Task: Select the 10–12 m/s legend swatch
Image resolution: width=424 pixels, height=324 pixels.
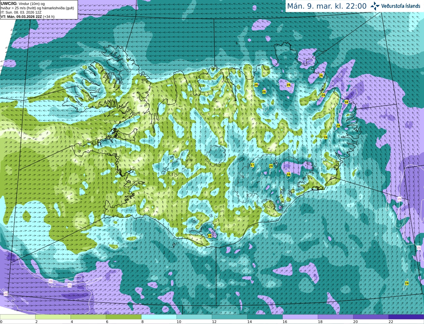Action: point(194,317)
